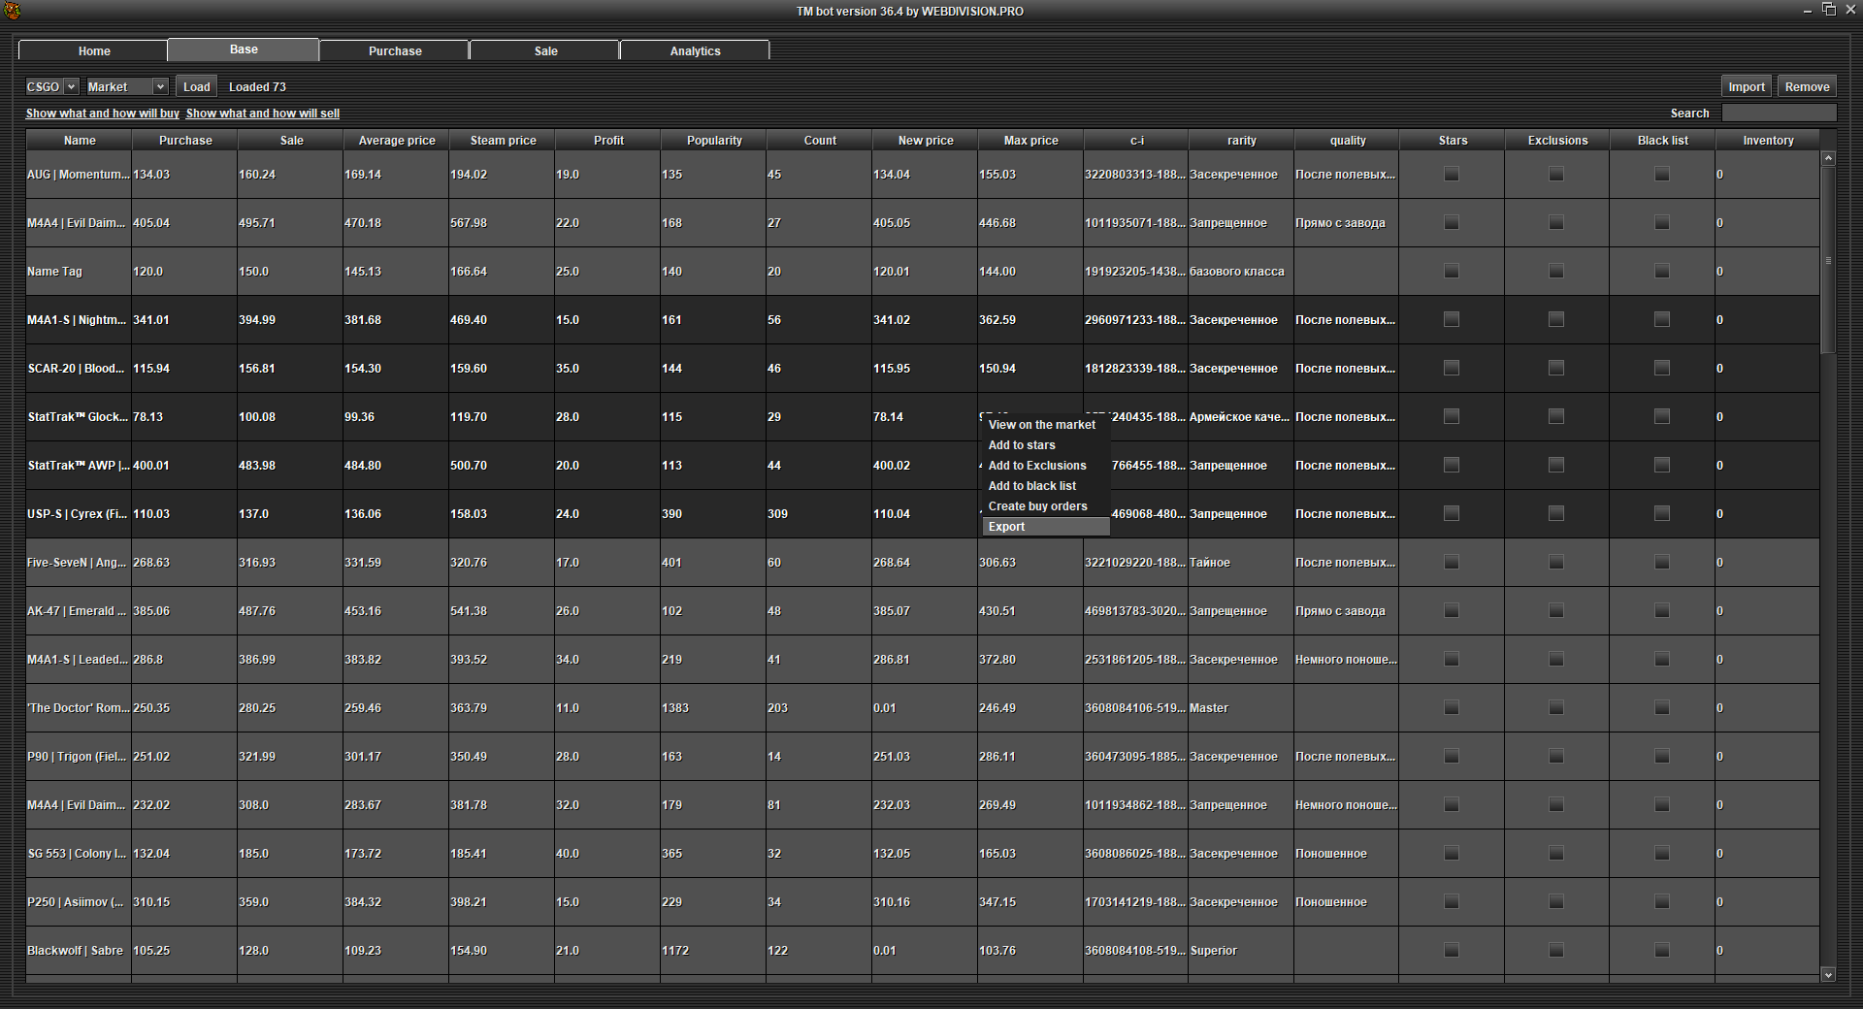The width and height of the screenshot is (1863, 1009).
Task: Toggle the Stars checkbox for Blackwolf | Sabre
Action: pos(1452,951)
